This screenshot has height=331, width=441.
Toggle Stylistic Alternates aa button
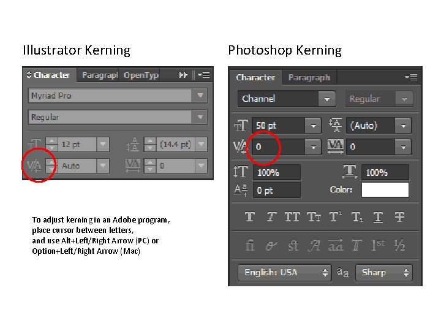tap(336, 245)
